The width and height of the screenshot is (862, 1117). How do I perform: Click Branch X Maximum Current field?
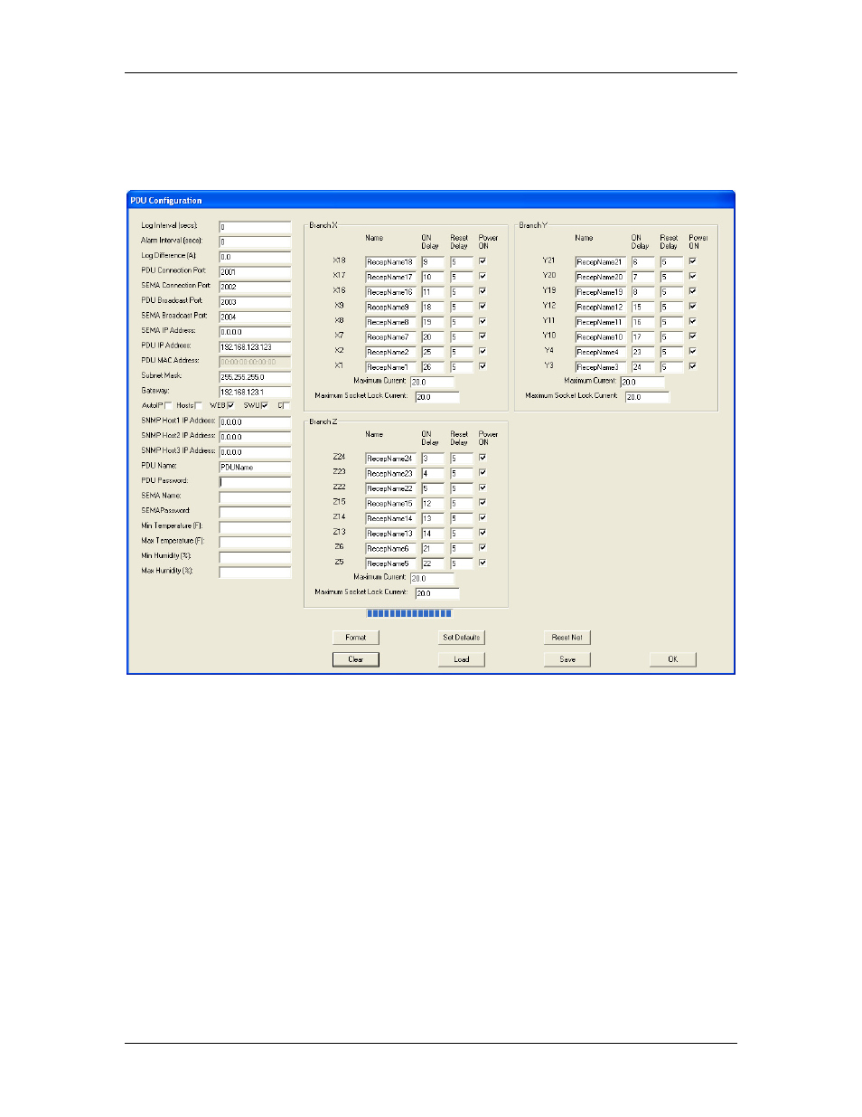coord(432,382)
